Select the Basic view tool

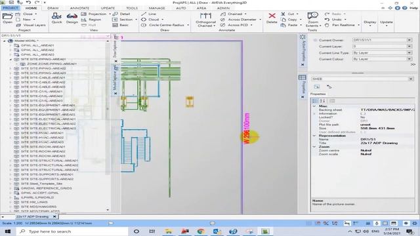[121, 25]
